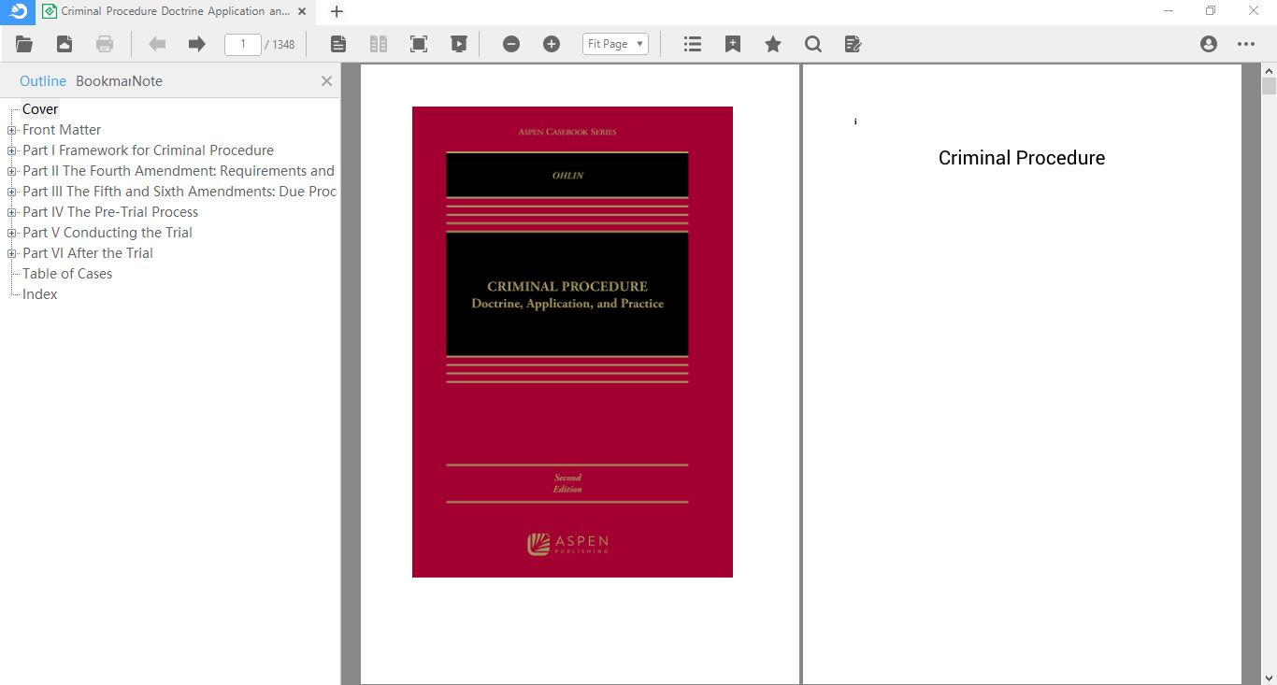1277x685 pixels.
Task: Switch to the Bookmark panel tab
Action: (x=103, y=81)
